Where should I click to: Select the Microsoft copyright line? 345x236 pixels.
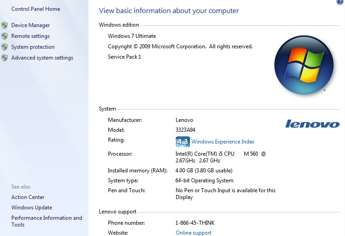coord(180,46)
